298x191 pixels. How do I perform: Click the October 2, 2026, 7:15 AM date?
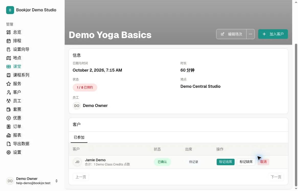(97, 70)
